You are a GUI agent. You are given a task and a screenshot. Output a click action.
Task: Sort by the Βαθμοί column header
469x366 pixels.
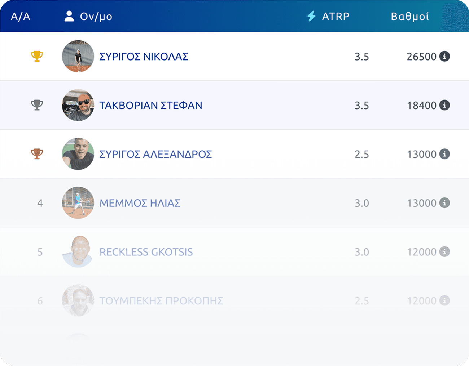pyautogui.click(x=410, y=16)
